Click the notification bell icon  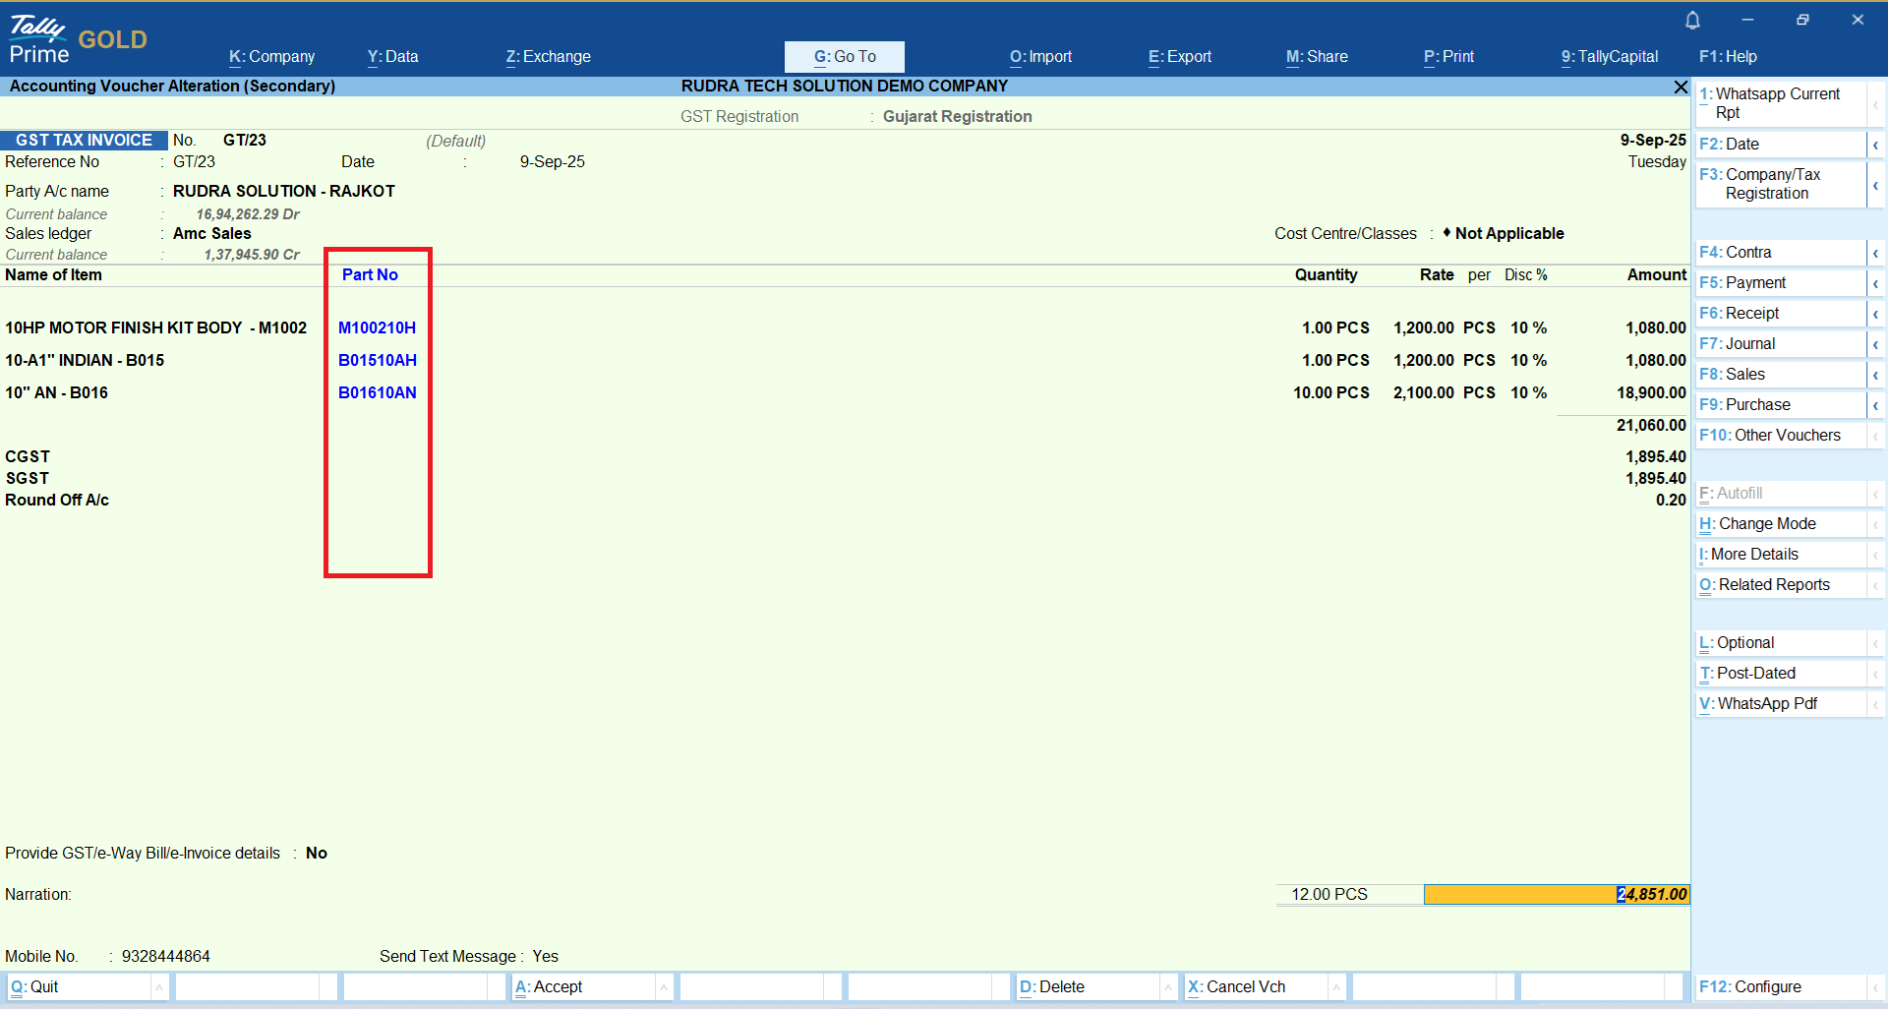coord(1692,21)
